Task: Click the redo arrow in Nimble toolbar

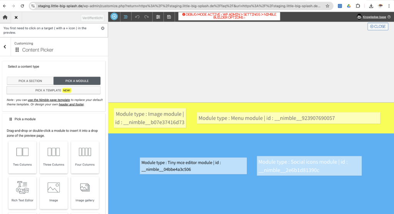Action: coord(147,17)
